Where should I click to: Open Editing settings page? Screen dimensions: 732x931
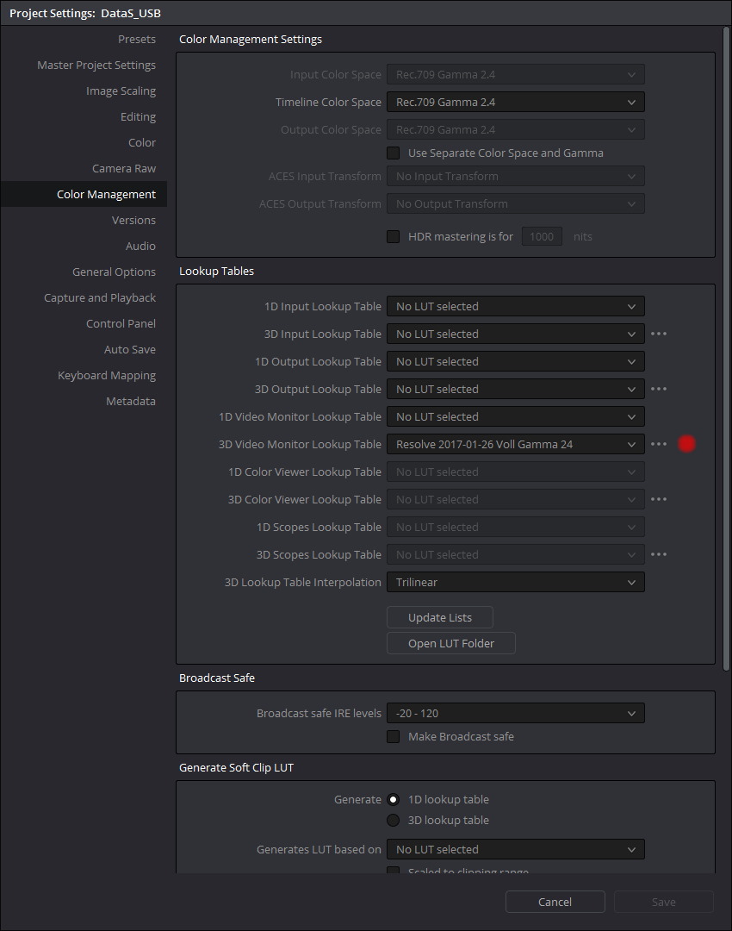[138, 117]
